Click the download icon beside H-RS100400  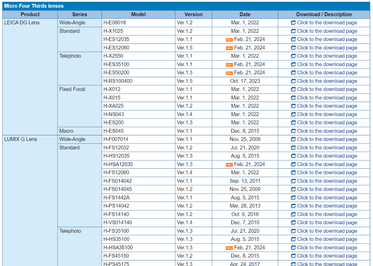pyautogui.click(x=293, y=81)
